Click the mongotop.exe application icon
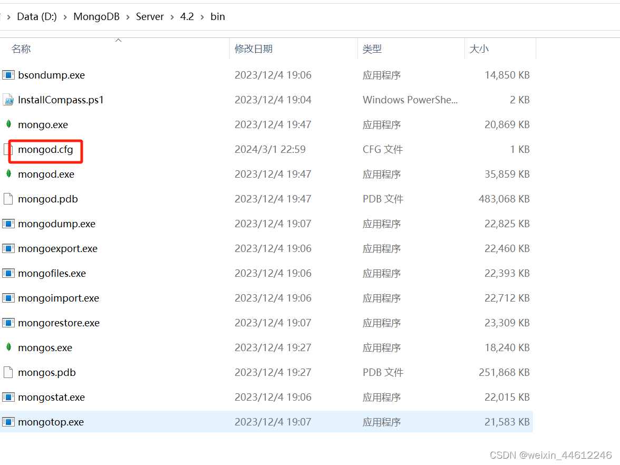 pyautogui.click(x=8, y=422)
